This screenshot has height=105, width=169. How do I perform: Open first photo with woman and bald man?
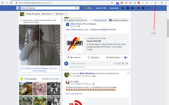point(26,89)
